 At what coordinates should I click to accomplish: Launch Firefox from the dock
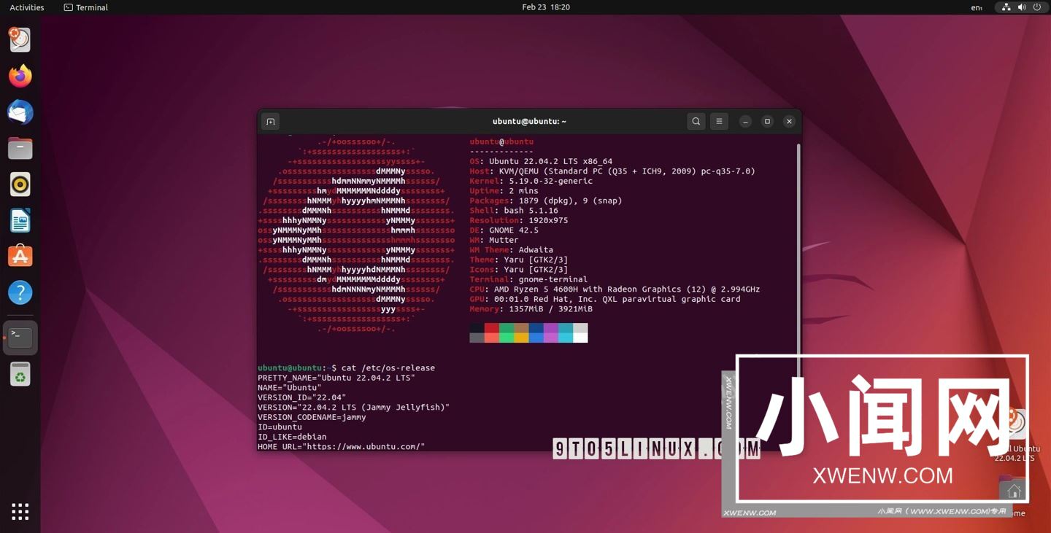[20, 76]
